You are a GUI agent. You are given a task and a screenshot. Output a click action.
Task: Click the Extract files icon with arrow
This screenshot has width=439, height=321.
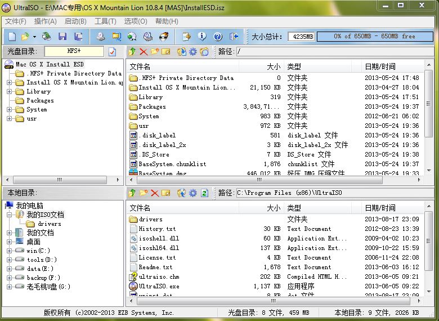point(186,37)
